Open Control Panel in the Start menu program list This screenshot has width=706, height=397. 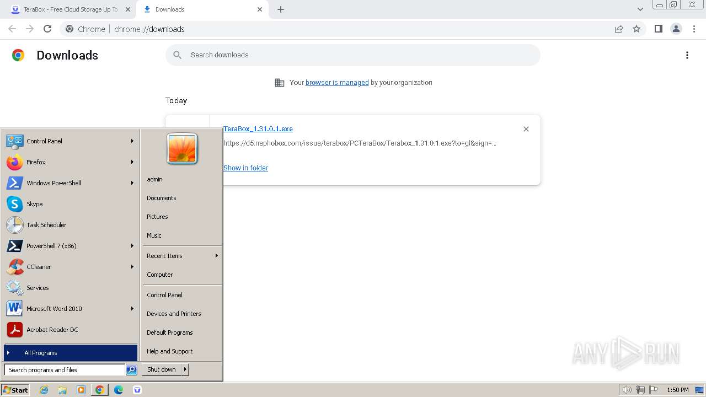(x=70, y=141)
